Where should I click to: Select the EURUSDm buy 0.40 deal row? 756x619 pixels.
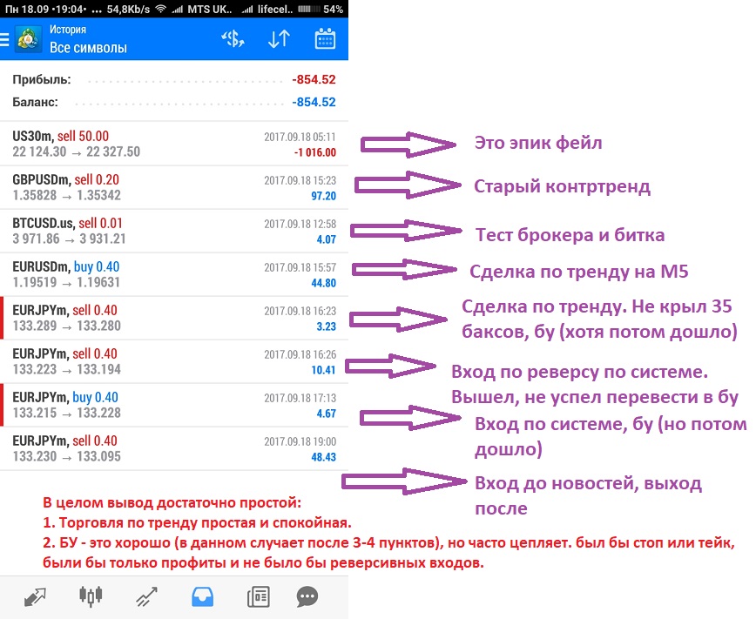pos(174,274)
